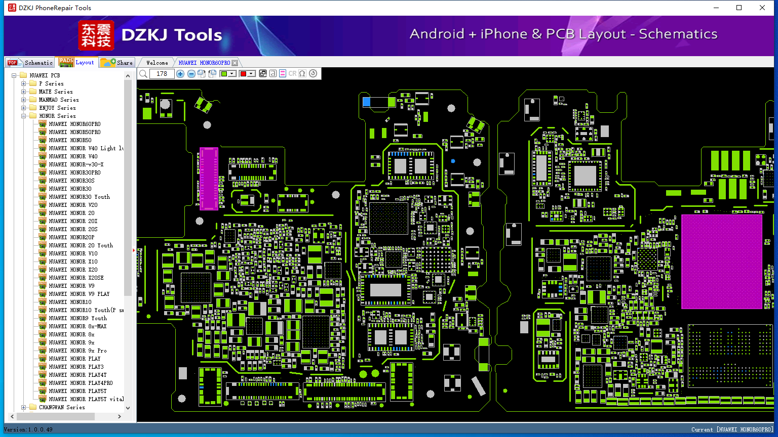Click the PCB file icon beside HUAWEI HONOR60PRO
778x437 pixels.
coord(43,124)
